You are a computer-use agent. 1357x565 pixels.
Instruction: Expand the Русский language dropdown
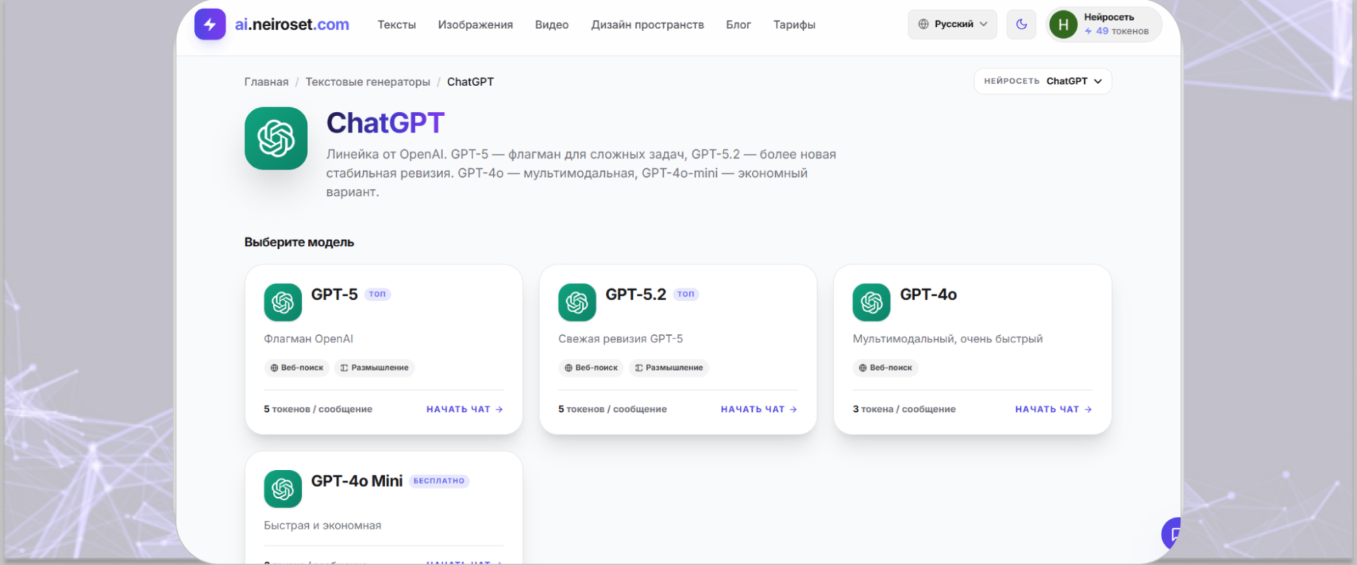click(x=952, y=24)
